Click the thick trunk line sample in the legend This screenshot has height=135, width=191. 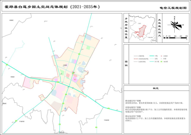coord(152,56)
